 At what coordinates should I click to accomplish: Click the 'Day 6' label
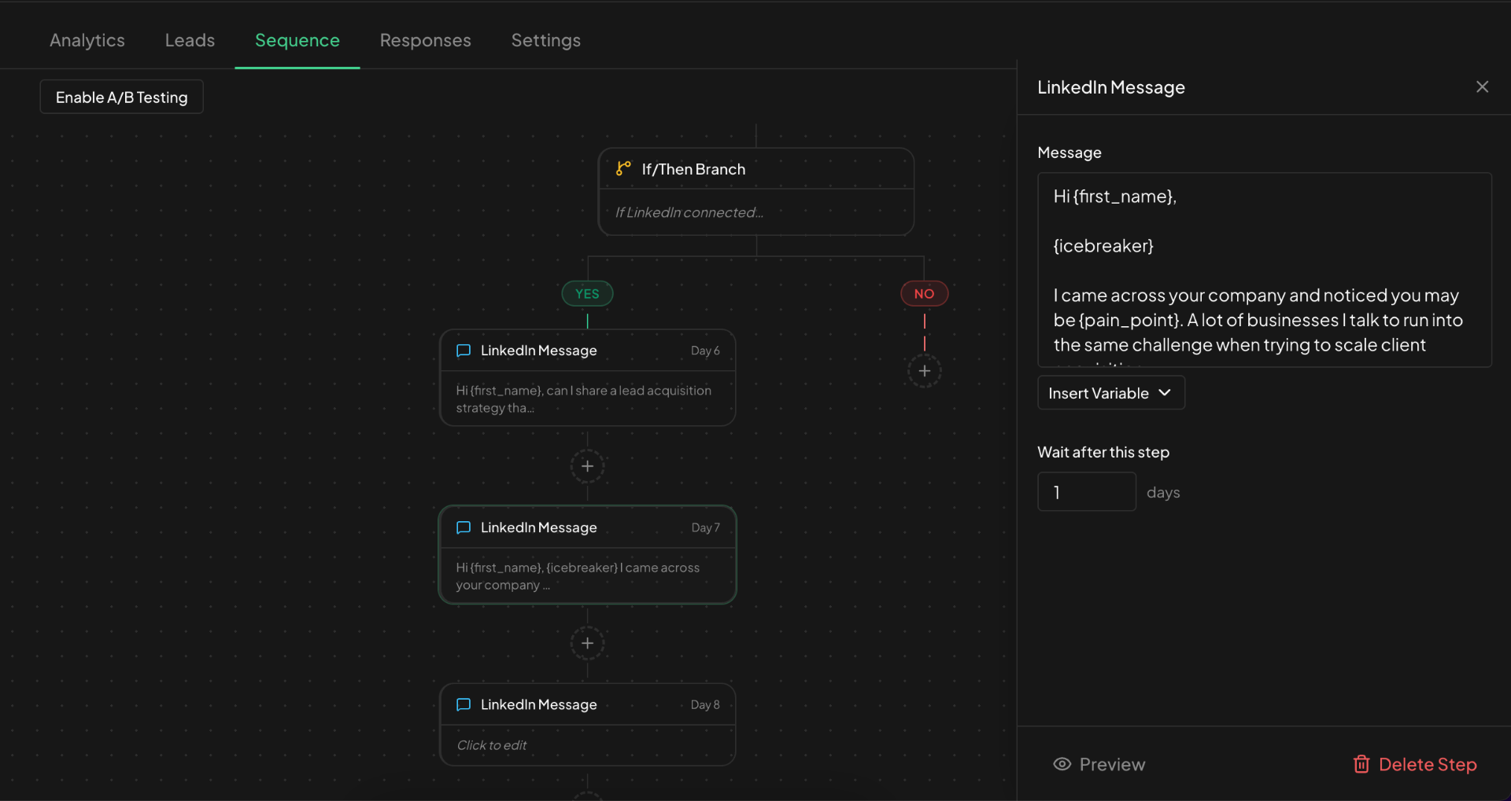(705, 351)
